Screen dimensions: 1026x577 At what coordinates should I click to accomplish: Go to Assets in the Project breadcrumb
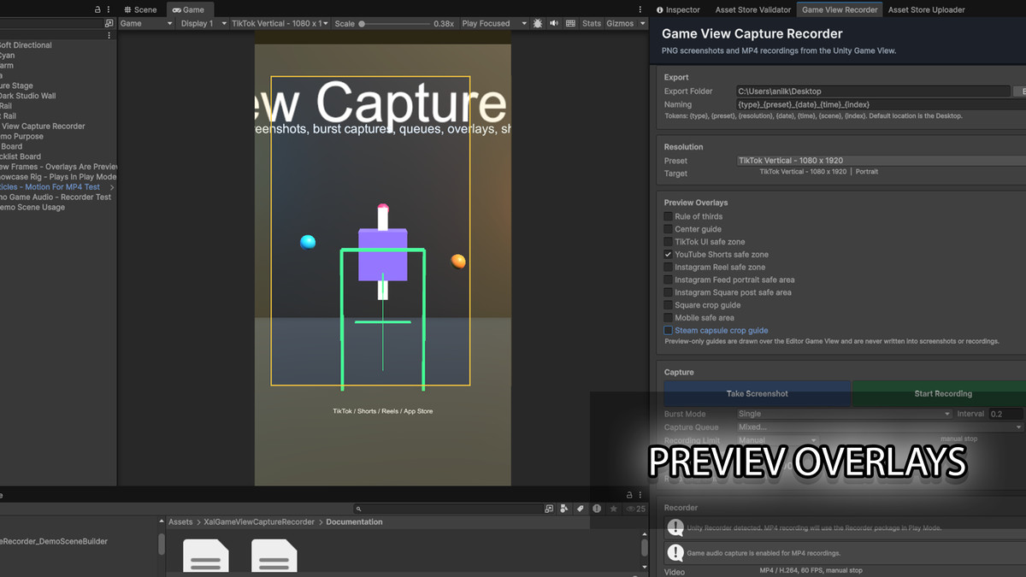[180, 522]
